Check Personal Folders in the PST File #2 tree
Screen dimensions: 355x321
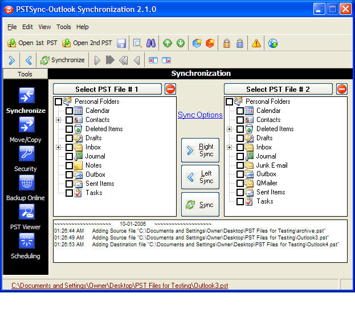point(229,101)
